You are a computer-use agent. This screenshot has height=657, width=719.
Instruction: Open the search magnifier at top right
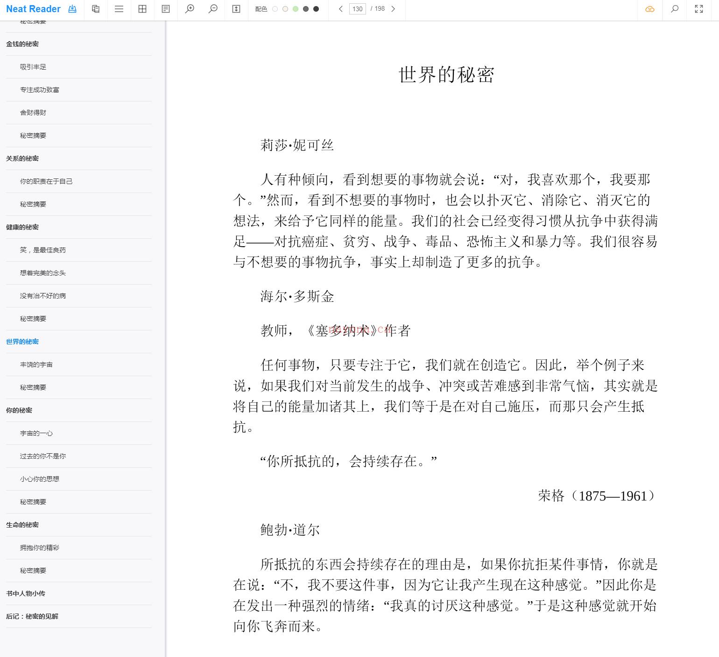(x=675, y=9)
